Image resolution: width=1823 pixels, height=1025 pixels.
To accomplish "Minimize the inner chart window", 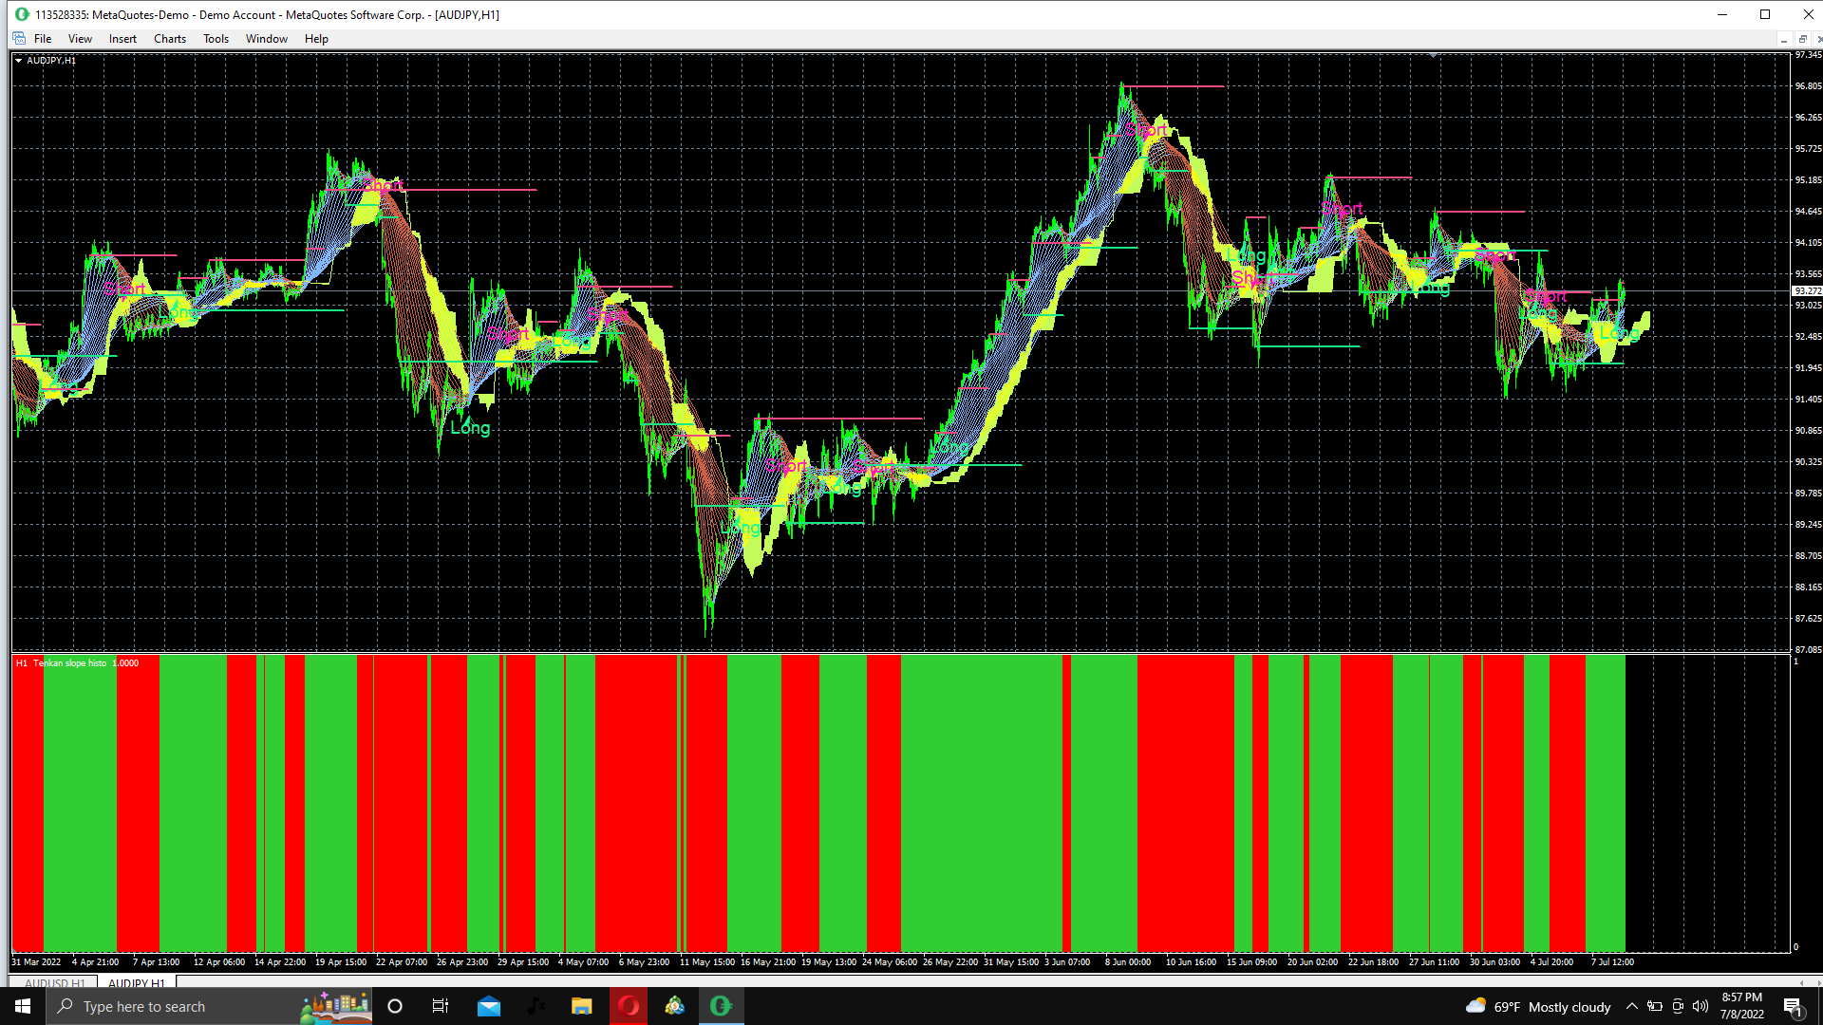I will click(x=1783, y=39).
